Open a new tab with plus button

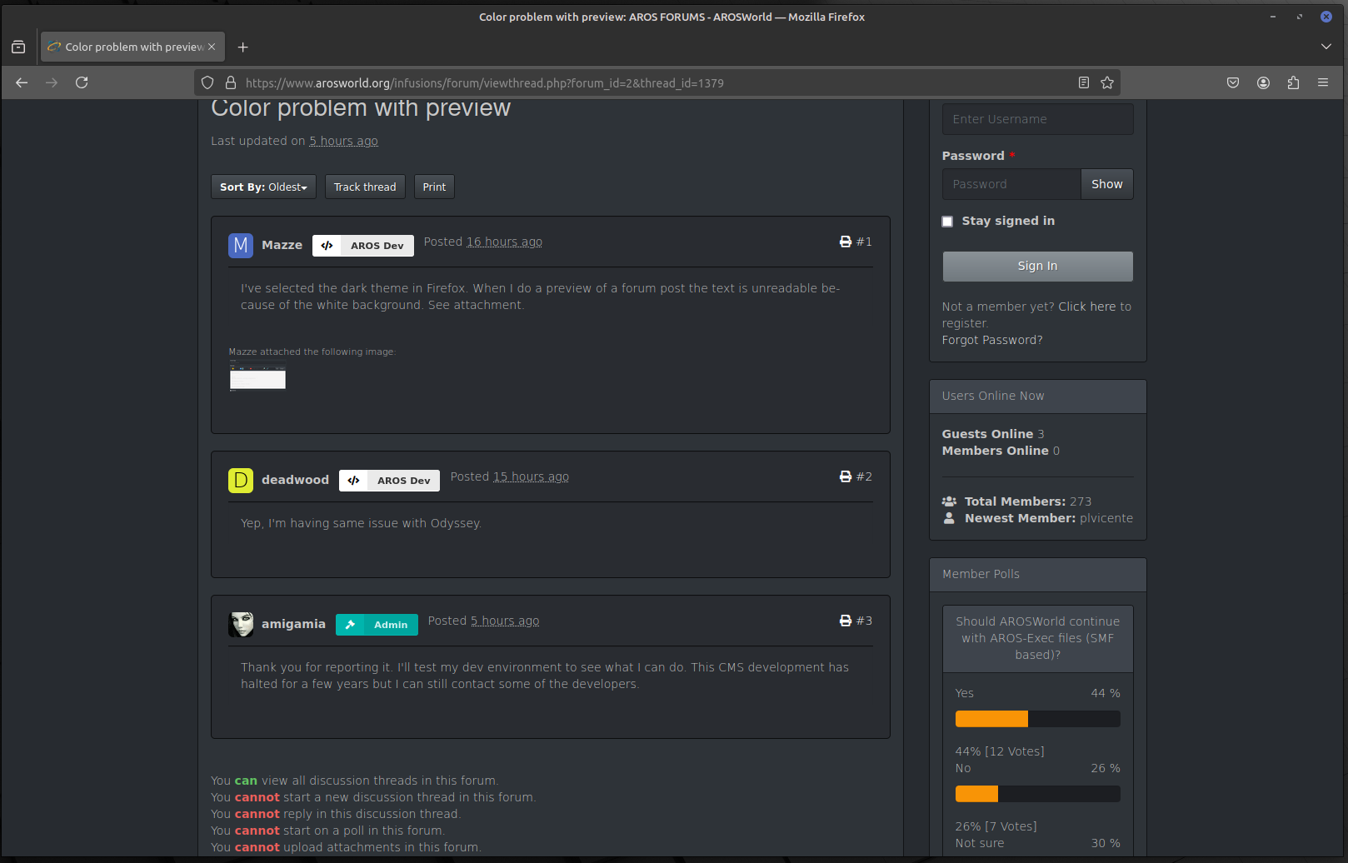tap(243, 47)
